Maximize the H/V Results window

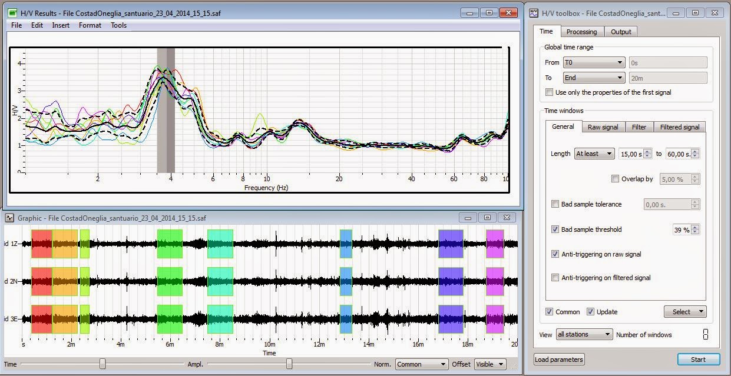tap(488, 12)
